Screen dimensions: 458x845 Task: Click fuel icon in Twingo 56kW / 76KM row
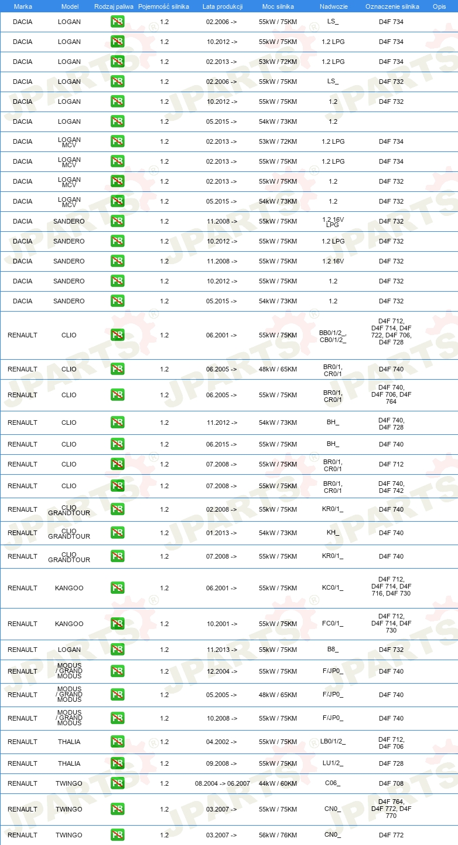click(x=117, y=835)
